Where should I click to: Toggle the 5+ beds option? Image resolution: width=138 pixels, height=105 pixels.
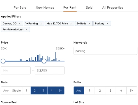coord(60,91)
